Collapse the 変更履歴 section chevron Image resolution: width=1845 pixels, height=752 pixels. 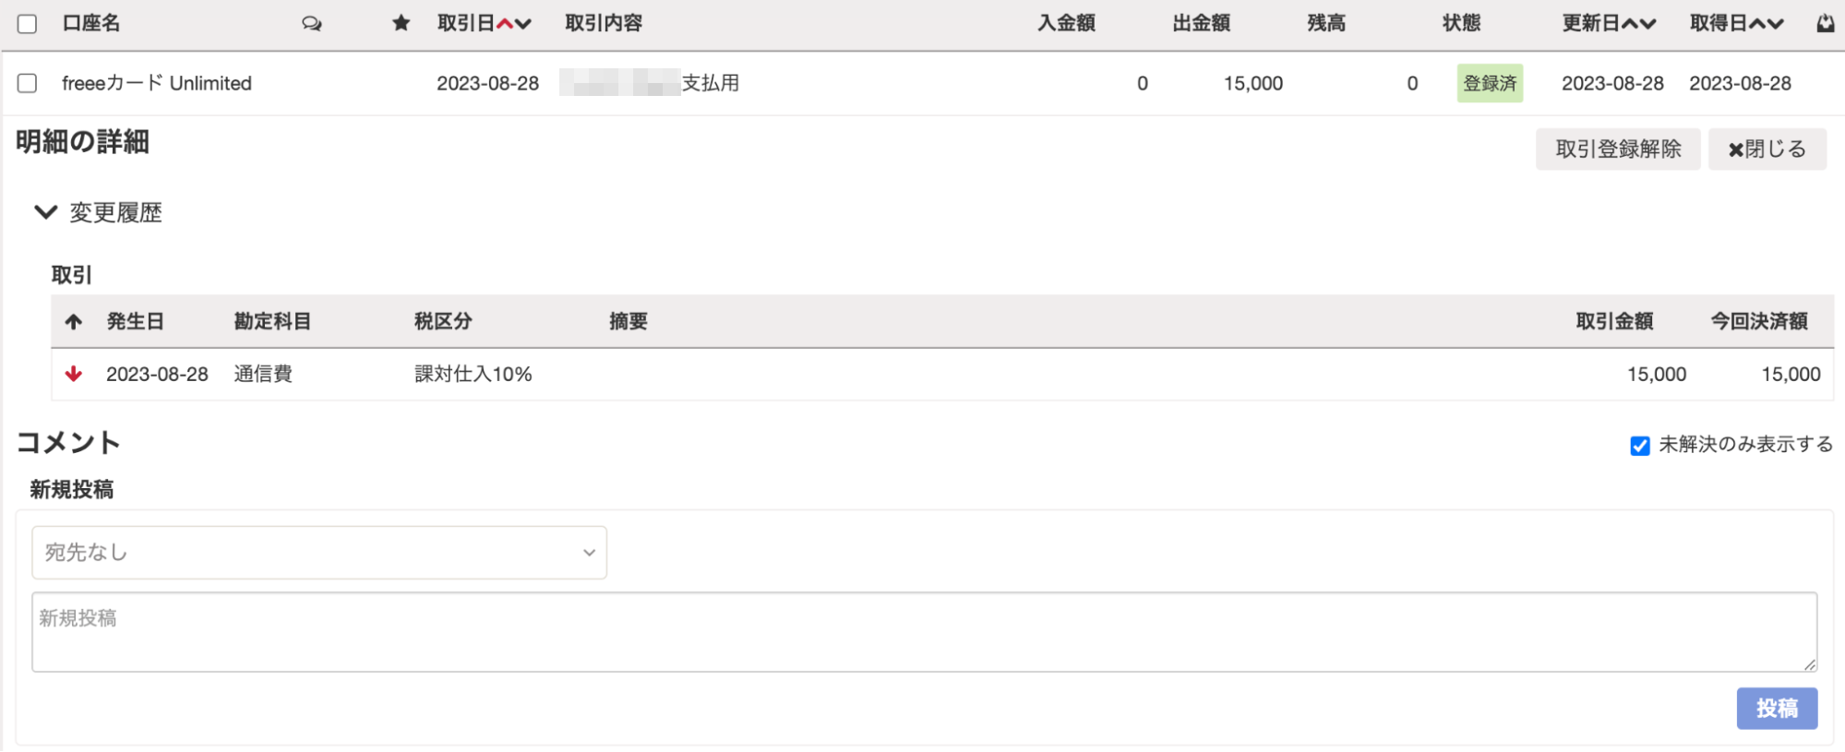[45, 212]
